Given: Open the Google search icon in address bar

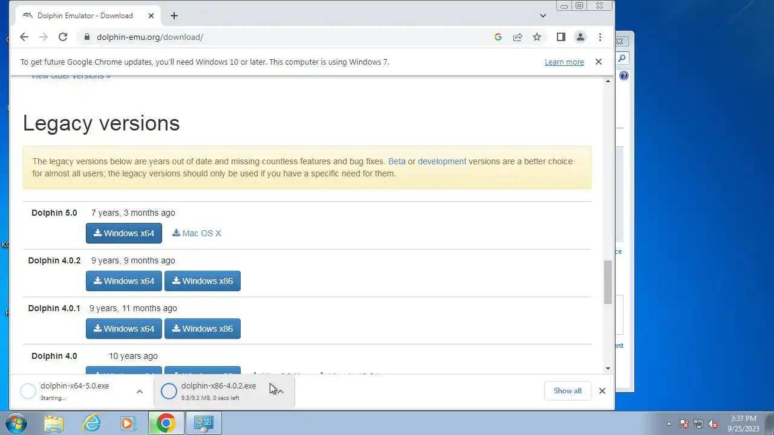Looking at the screenshot, I should click(x=498, y=37).
